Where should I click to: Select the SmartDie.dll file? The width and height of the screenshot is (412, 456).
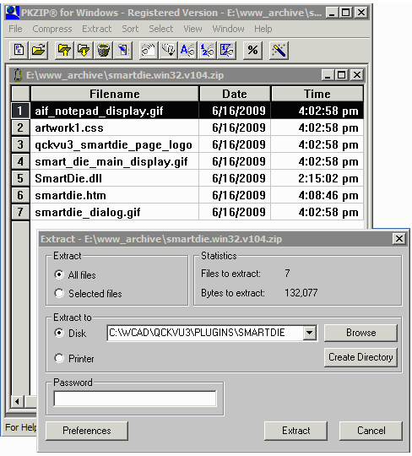[x=68, y=178]
